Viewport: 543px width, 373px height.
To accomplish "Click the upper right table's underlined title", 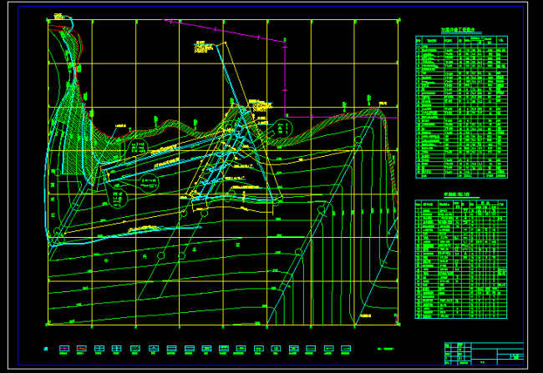I will pos(458,30).
